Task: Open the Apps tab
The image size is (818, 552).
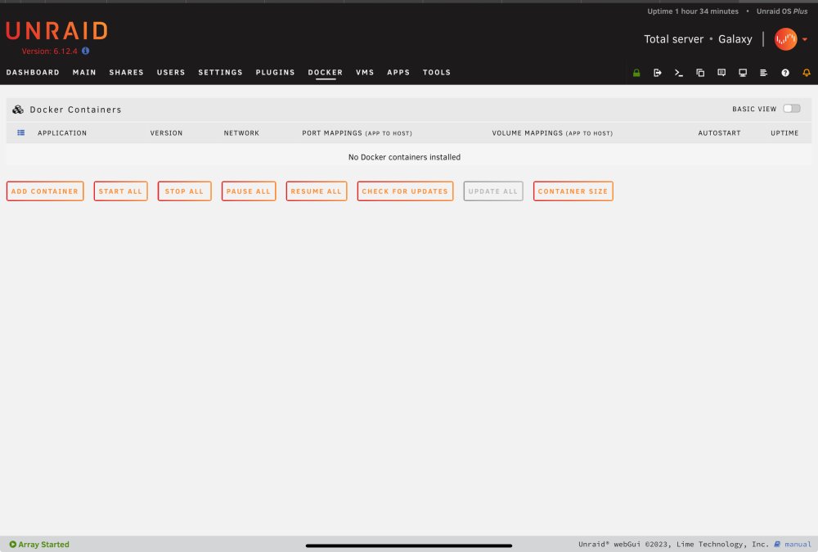Action: pos(398,73)
